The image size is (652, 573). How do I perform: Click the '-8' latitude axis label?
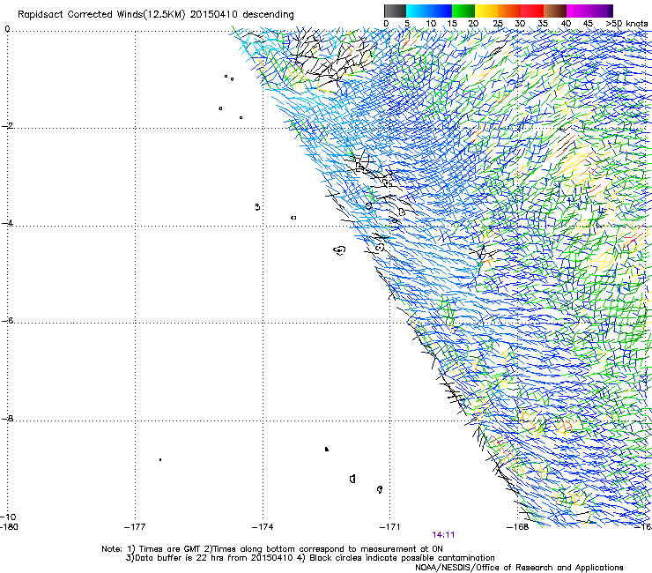point(7,418)
